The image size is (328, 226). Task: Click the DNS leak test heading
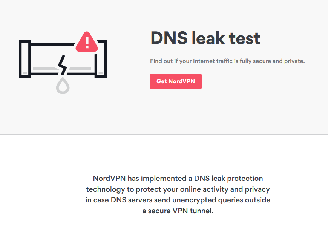pyautogui.click(x=205, y=38)
